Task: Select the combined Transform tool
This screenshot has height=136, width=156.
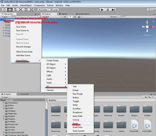Action: click(31, 10)
